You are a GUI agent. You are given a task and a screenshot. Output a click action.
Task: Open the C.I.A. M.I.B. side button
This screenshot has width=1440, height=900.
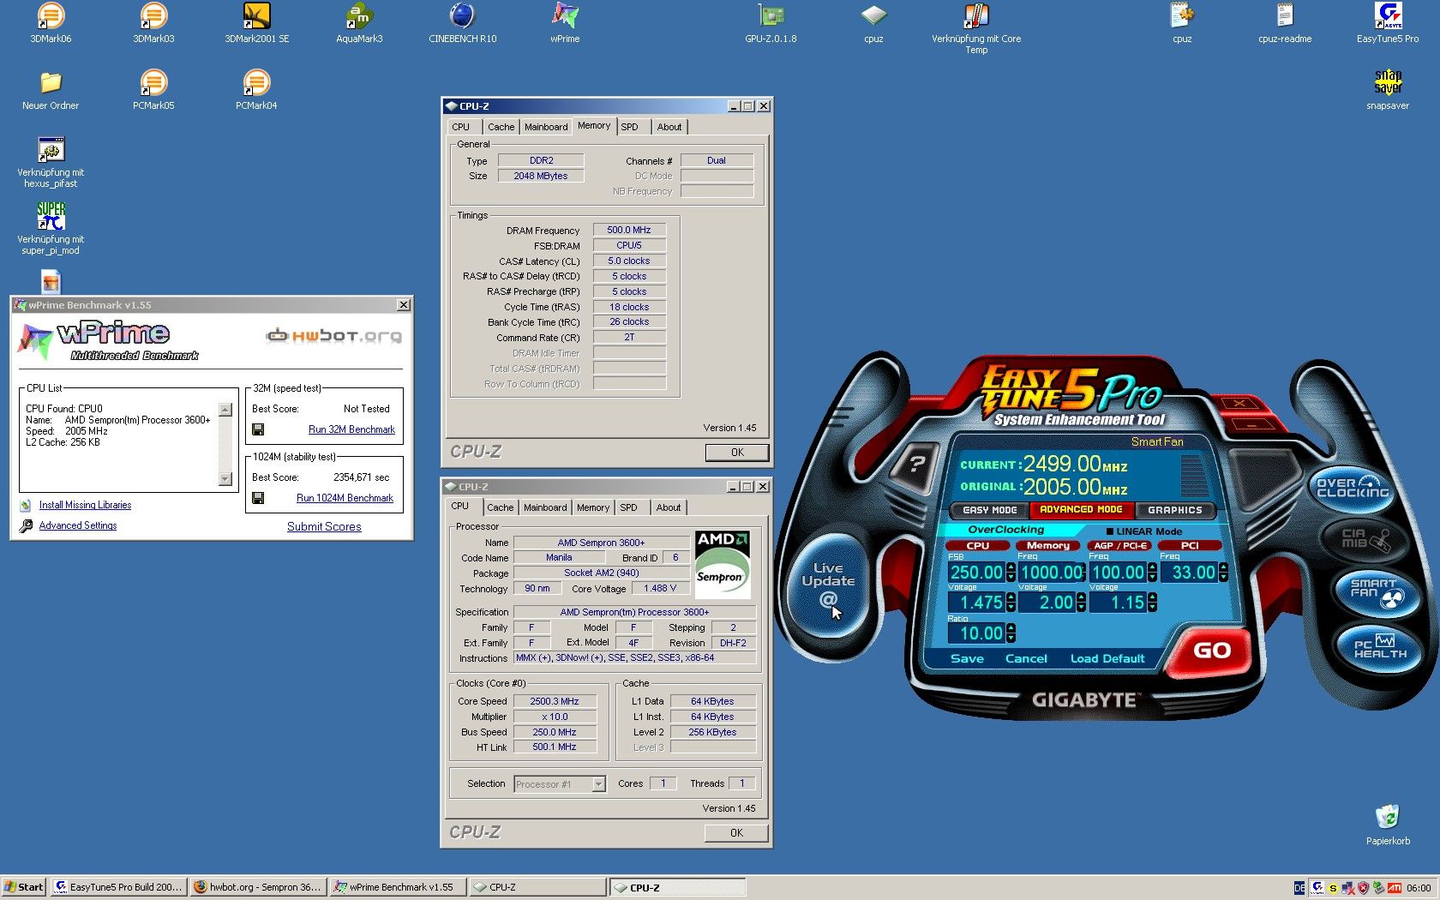(x=1366, y=539)
